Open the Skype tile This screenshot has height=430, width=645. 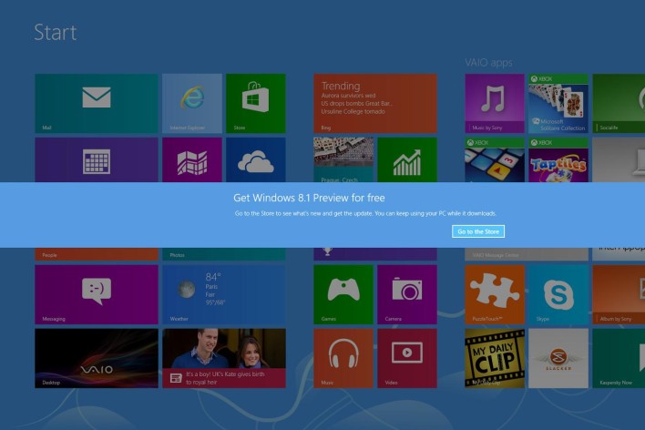[x=558, y=294]
